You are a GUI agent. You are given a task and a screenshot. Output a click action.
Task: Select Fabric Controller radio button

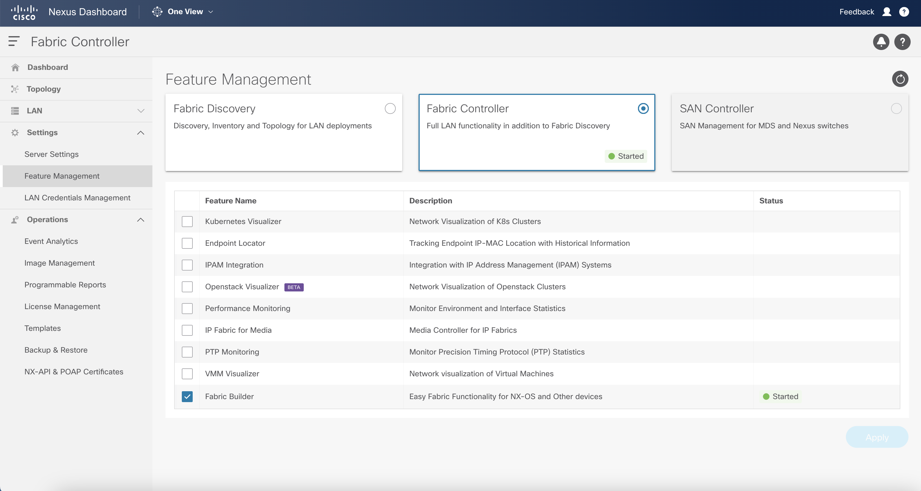643,108
